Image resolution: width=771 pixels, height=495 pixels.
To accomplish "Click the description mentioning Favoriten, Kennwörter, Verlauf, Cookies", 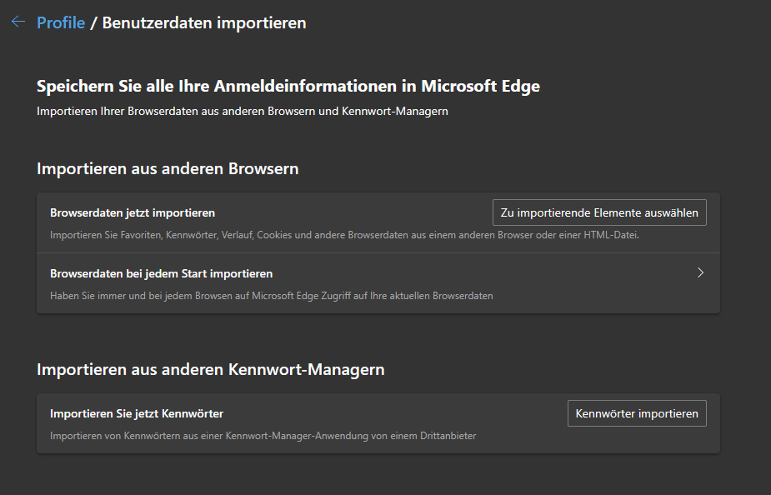I will point(345,235).
